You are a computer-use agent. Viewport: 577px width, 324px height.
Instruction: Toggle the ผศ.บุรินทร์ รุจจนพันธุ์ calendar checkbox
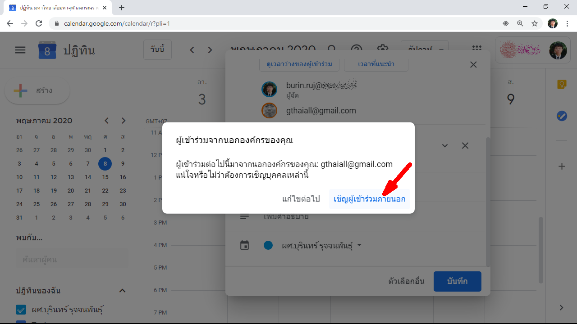point(21,310)
